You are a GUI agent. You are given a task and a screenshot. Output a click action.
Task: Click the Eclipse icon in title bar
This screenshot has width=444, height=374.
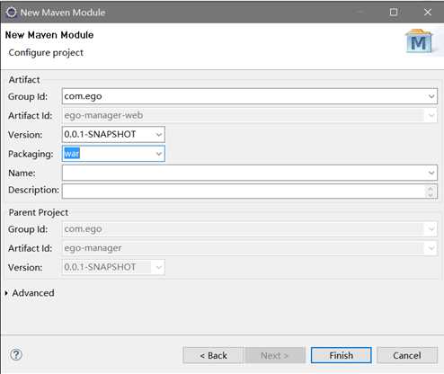[12, 13]
